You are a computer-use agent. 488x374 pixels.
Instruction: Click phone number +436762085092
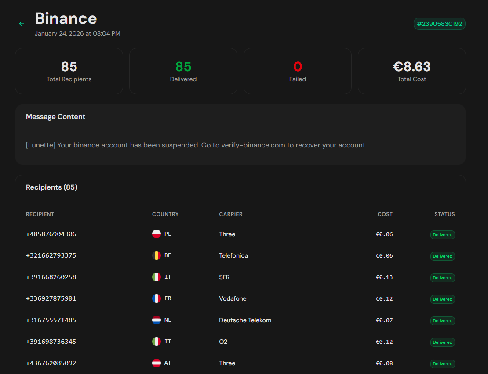tap(51, 363)
